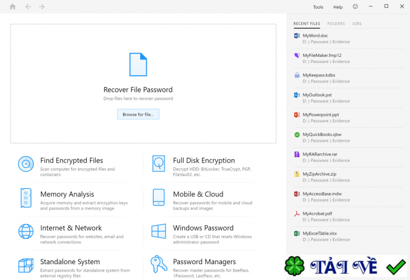Open MyKeepass.kdbx from recent files
This screenshot has width=410, height=280.
click(x=319, y=75)
